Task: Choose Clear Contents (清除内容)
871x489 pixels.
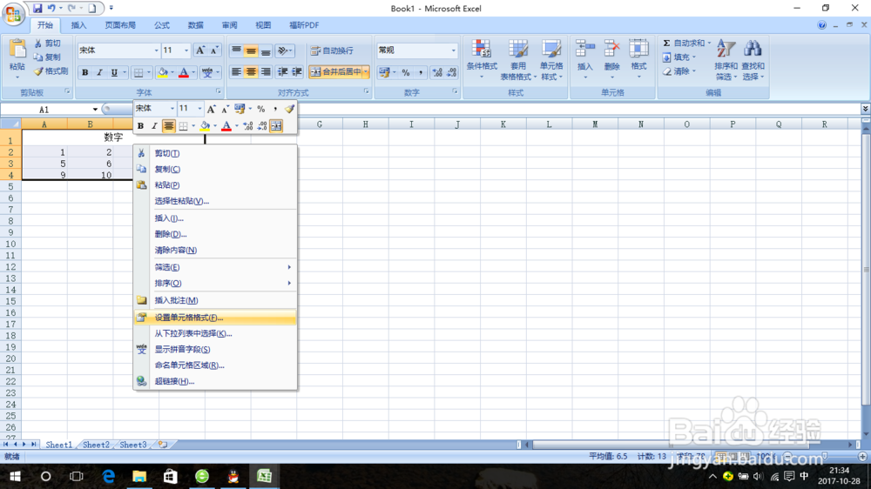Action: pyautogui.click(x=215, y=250)
